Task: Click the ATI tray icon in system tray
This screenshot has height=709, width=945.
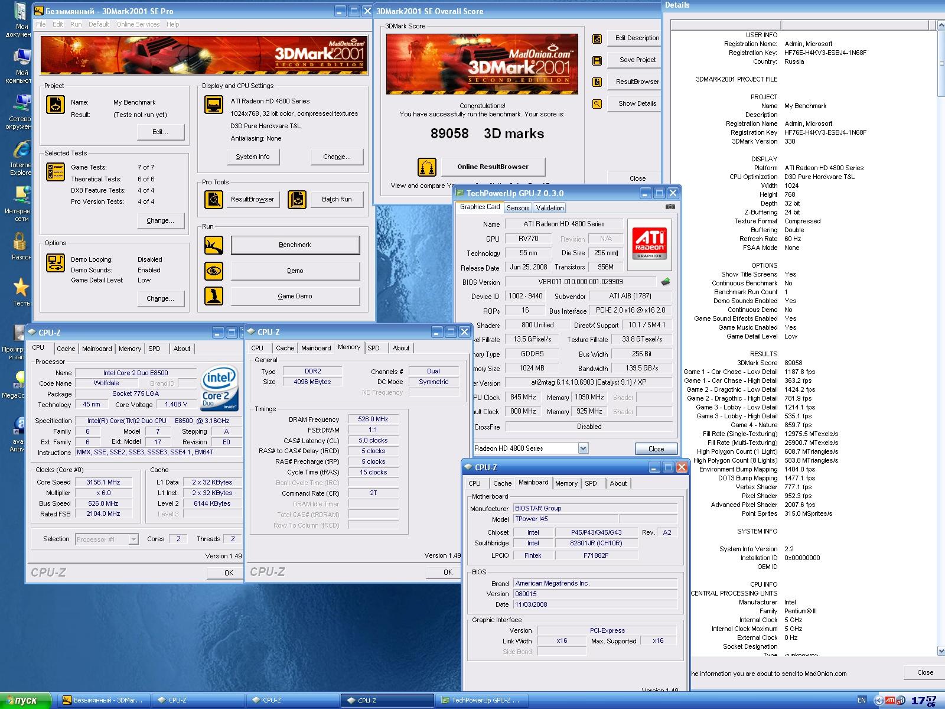Action: [889, 700]
